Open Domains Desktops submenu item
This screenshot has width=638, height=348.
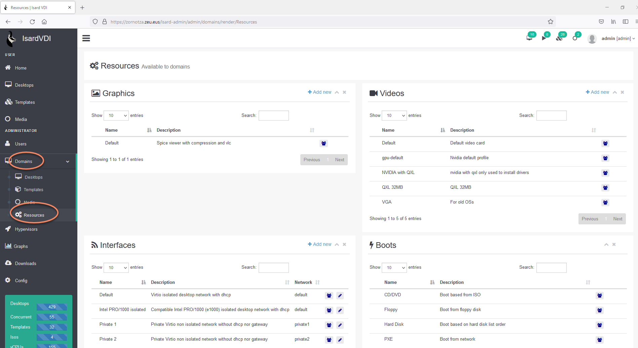click(34, 177)
